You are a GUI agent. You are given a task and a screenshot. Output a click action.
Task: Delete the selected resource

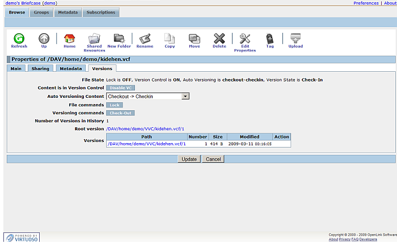(x=219, y=39)
